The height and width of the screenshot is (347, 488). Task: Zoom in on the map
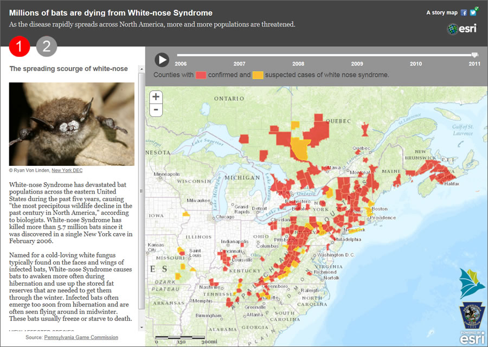point(156,97)
